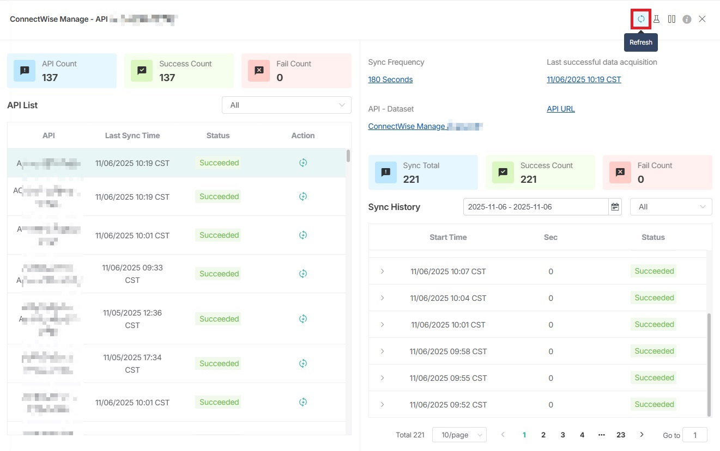Click the sync action icon in the first API row

[303, 163]
